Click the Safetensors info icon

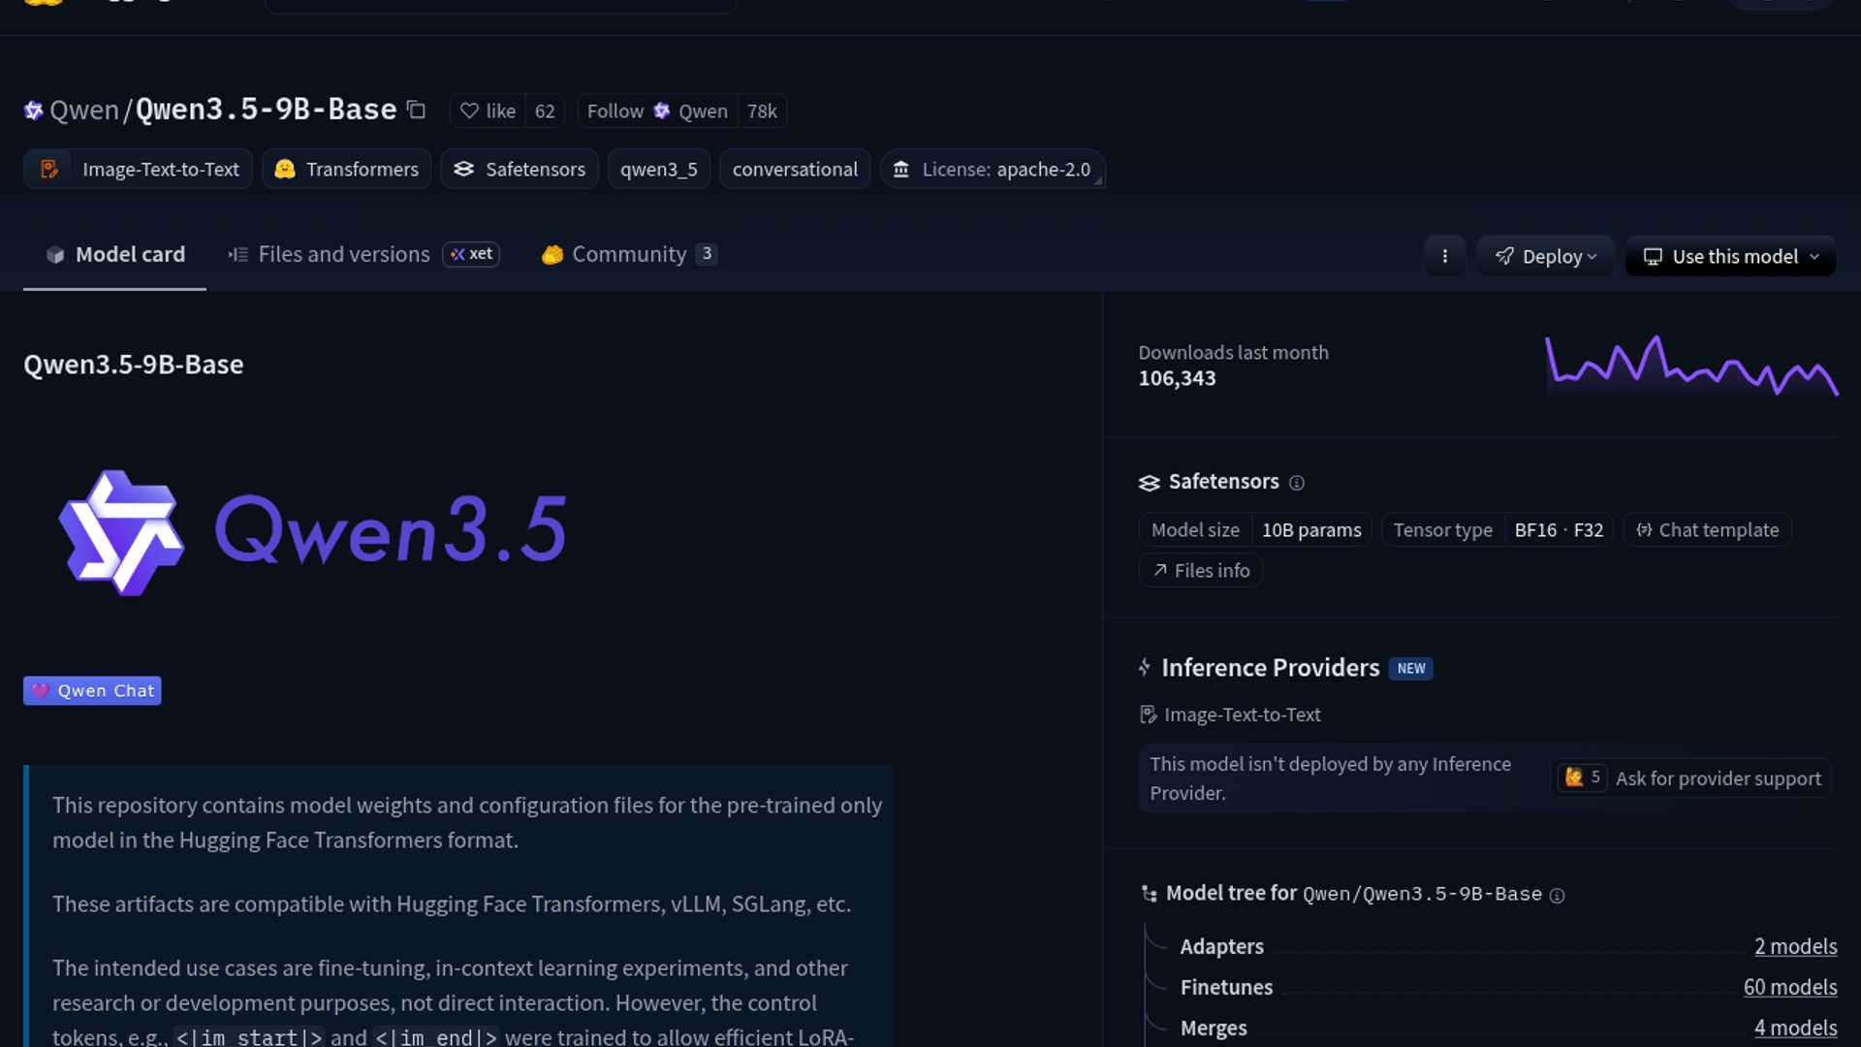click(x=1297, y=483)
